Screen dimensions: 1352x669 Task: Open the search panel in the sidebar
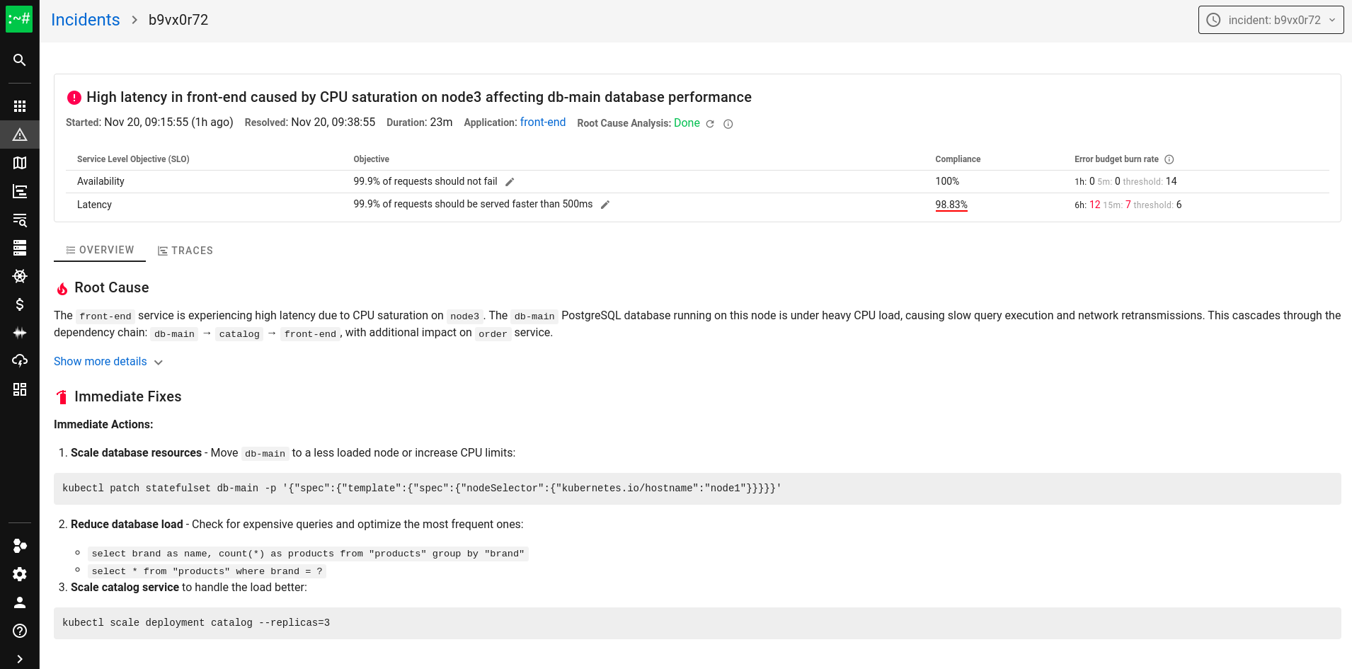[19, 60]
